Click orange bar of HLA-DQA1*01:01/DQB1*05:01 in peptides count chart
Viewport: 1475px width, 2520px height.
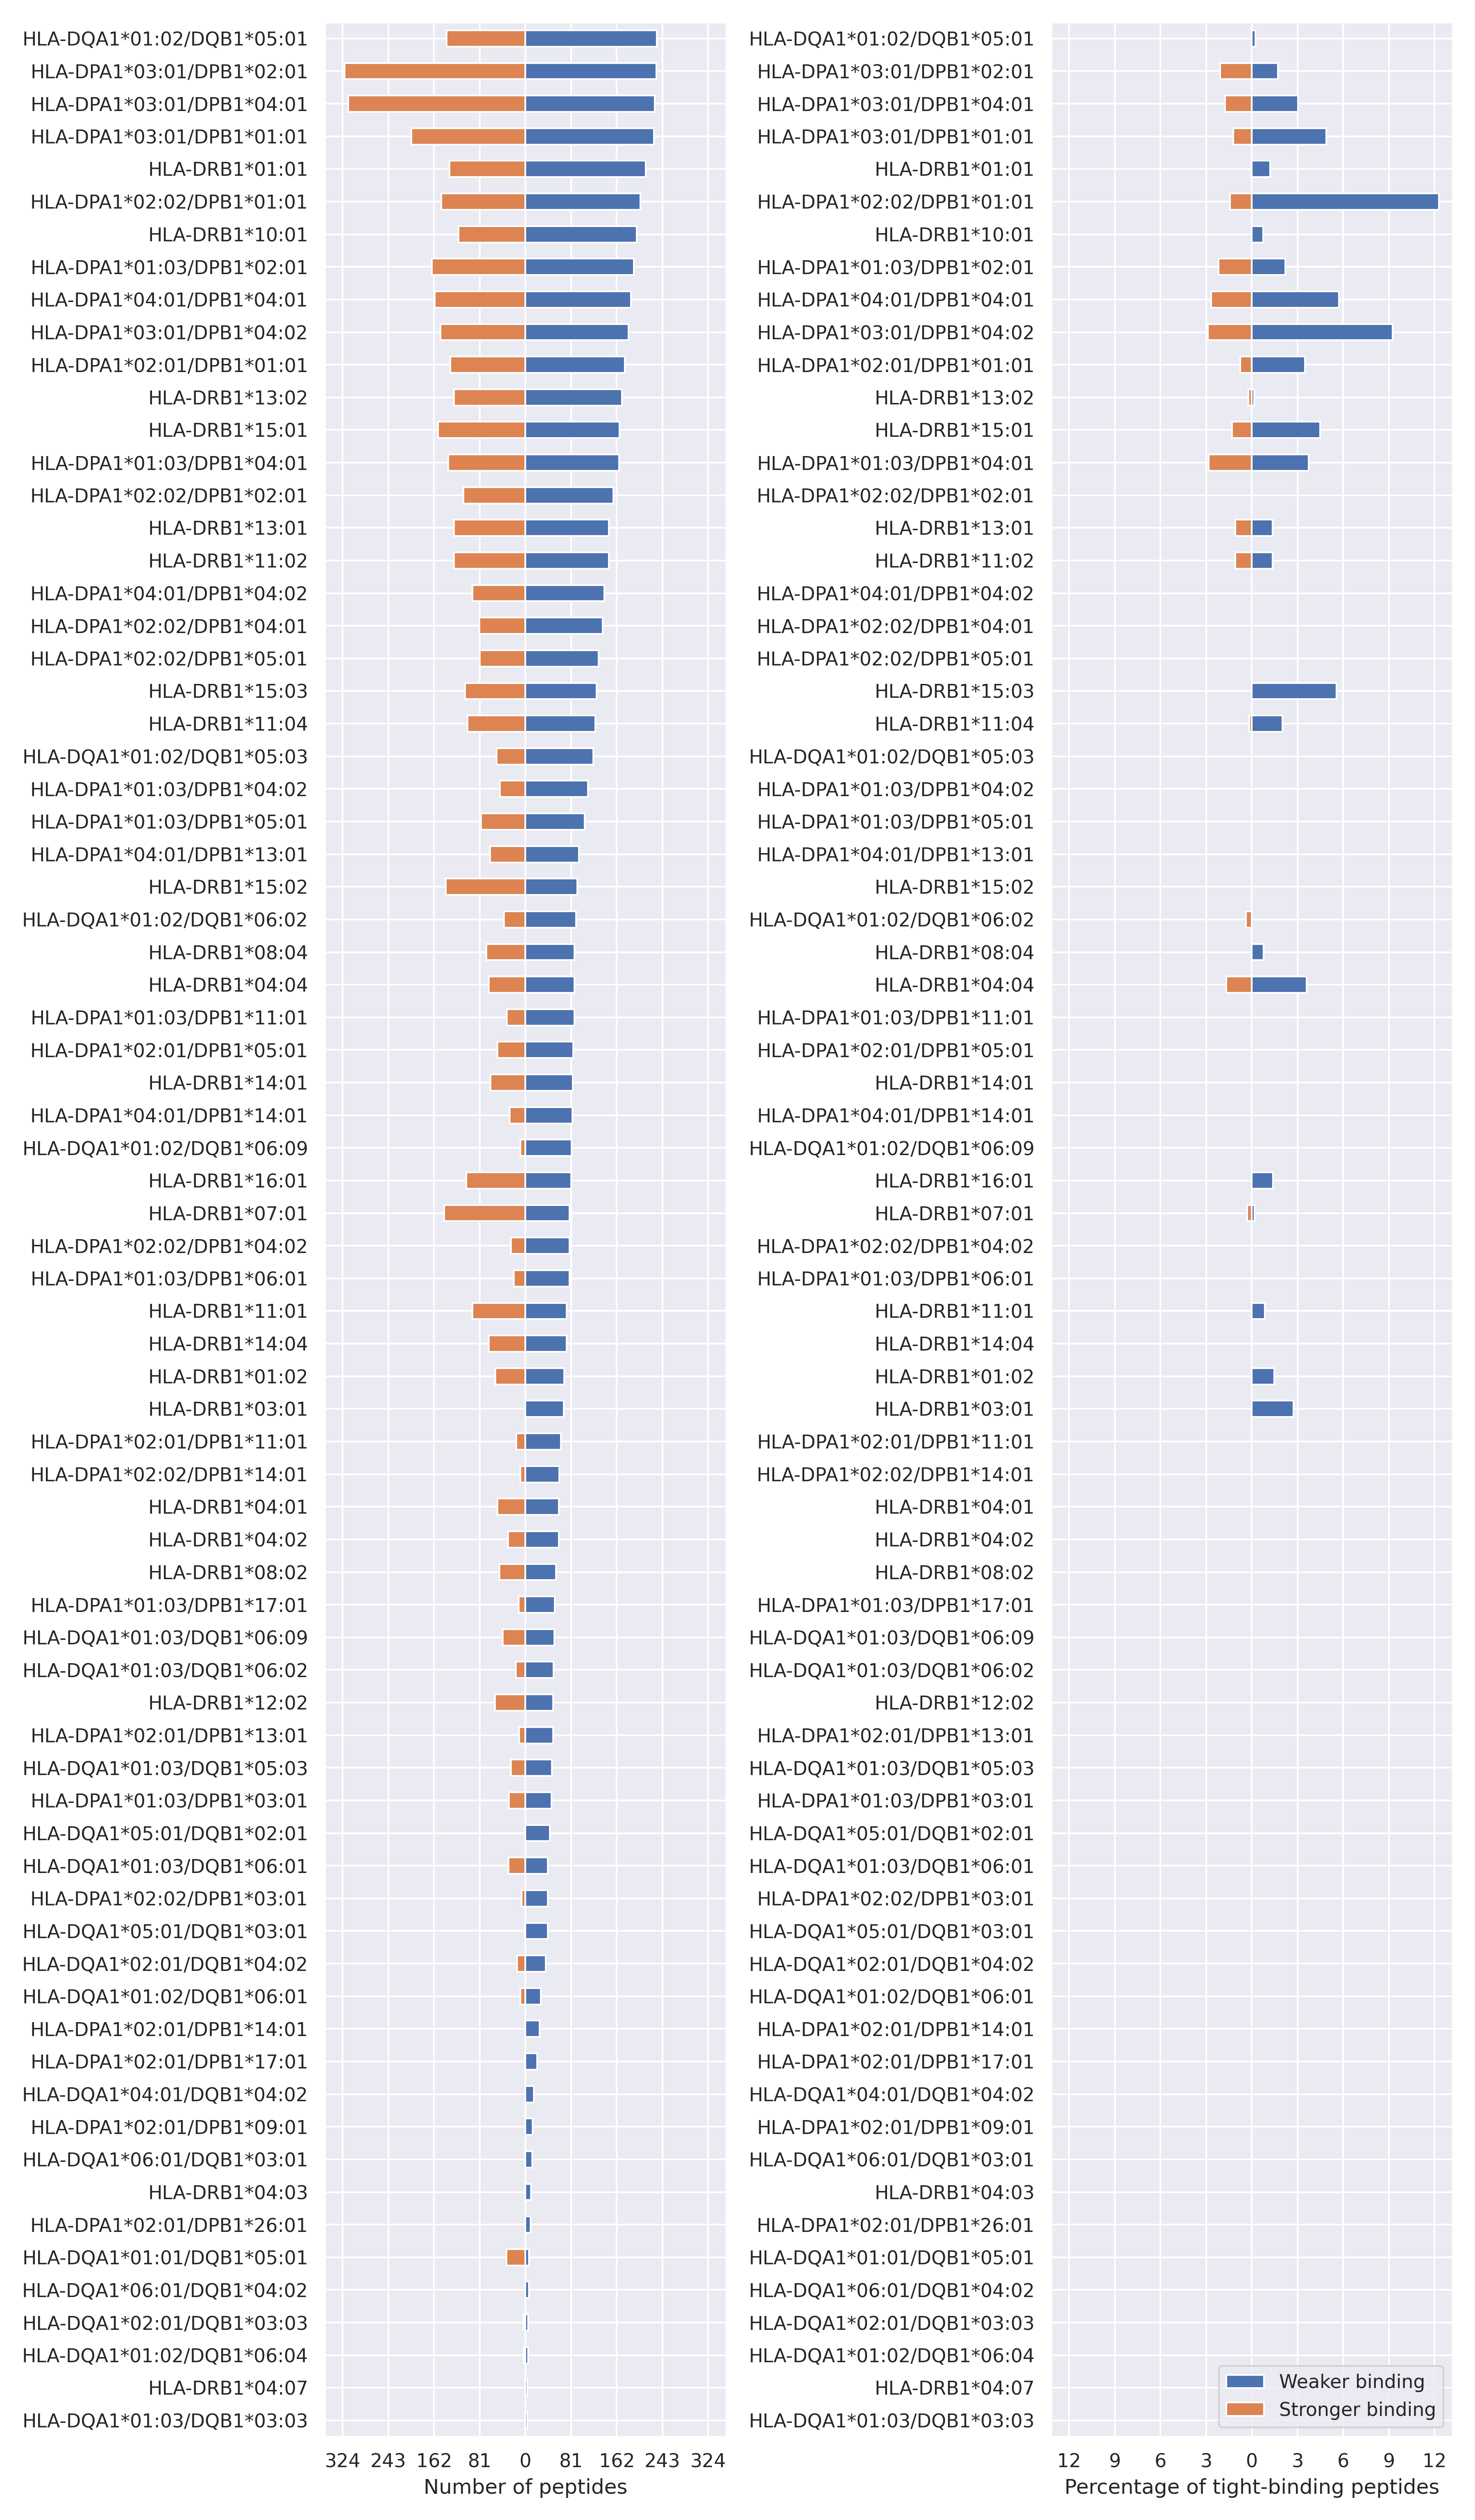[x=515, y=2257]
